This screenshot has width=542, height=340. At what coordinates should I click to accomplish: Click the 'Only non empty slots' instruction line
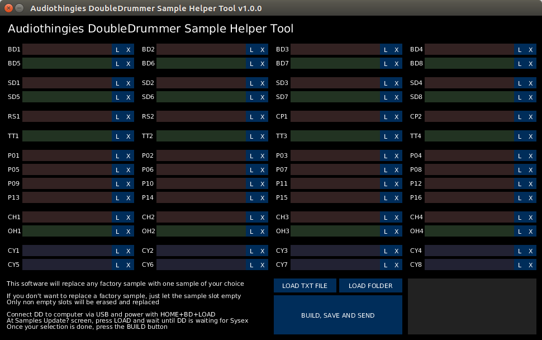(x=83, y=303)
